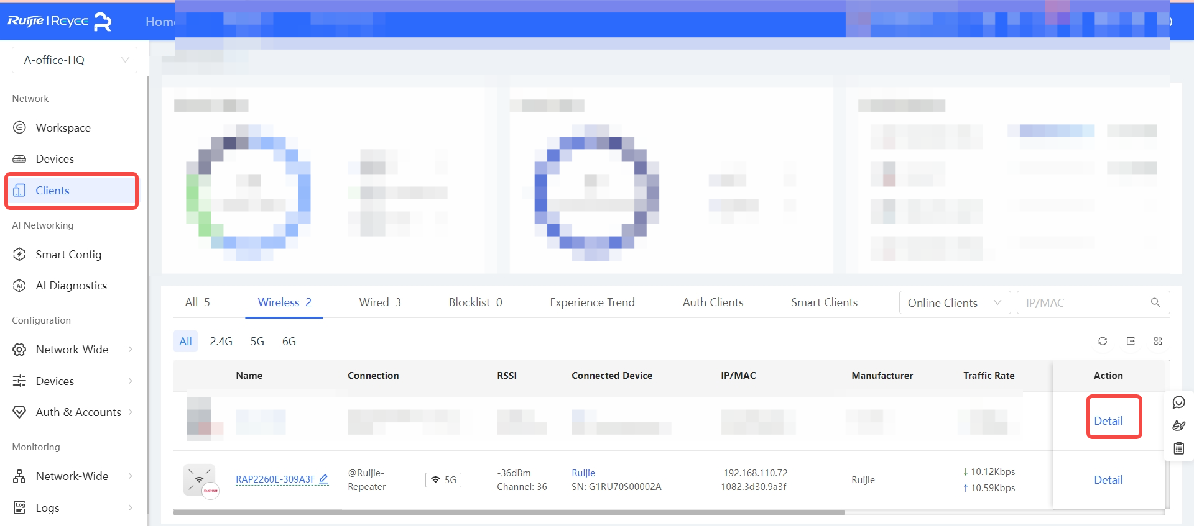Open the chat support icon on right edge

pos(1178,402)
